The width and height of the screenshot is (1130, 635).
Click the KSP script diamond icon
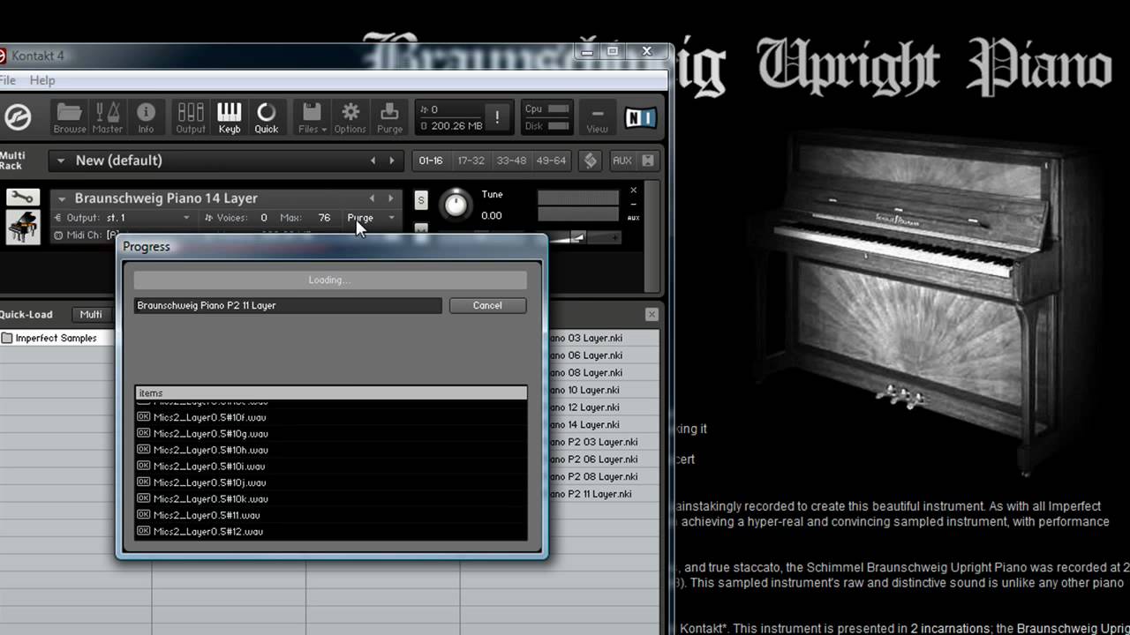[591, 161]
